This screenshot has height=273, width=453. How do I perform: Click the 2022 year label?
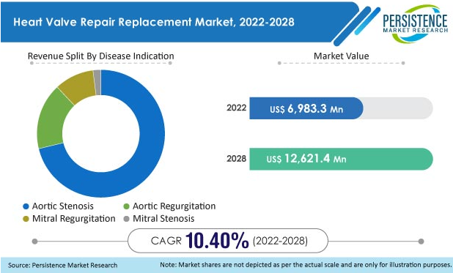[x=236, y=108]
